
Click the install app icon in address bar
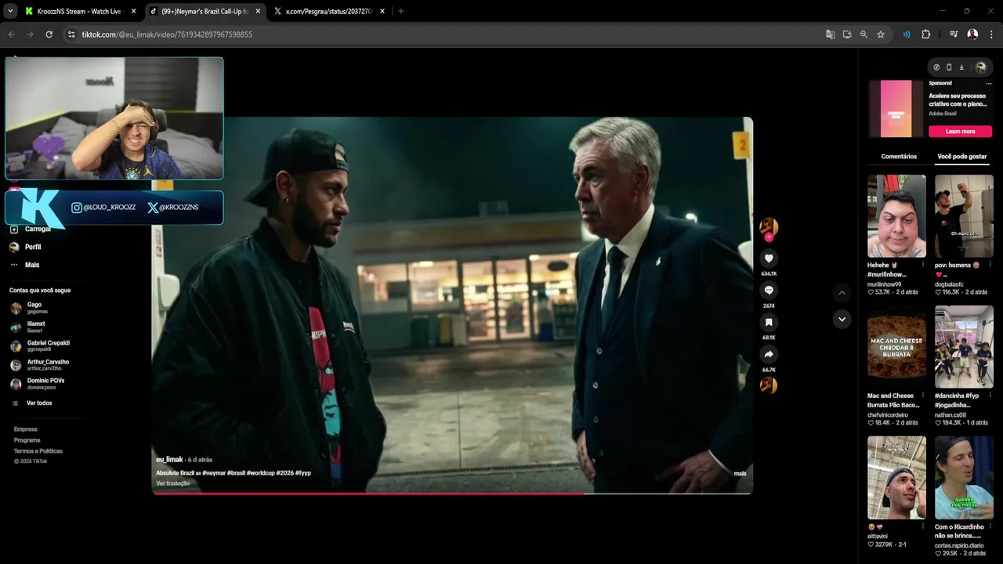click(x=847, y=34)
